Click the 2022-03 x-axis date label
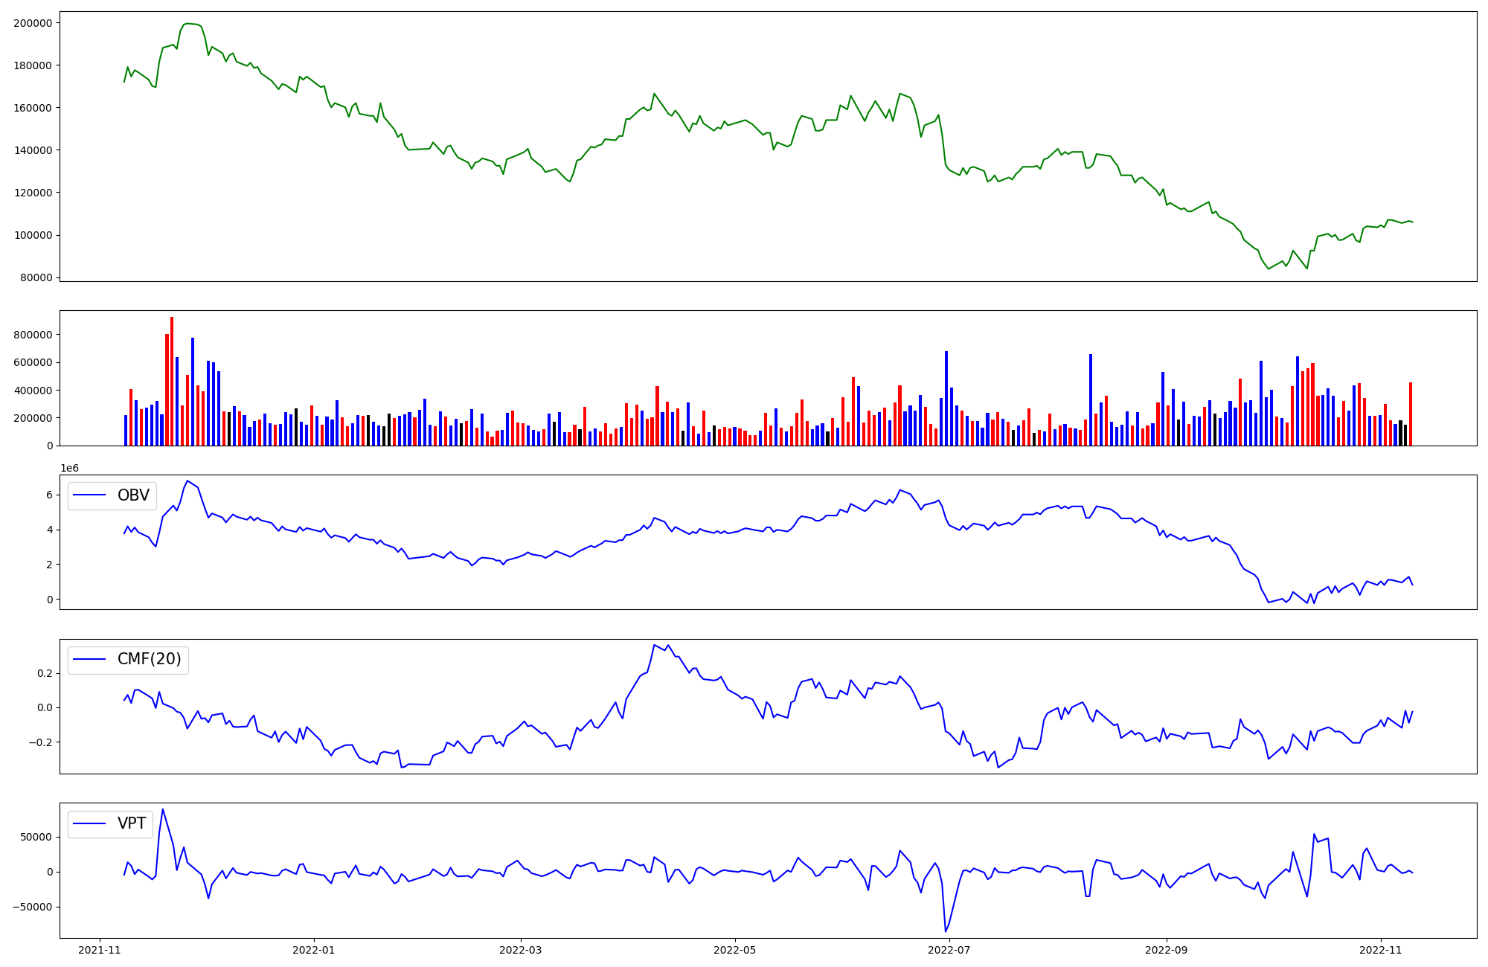 521,950
